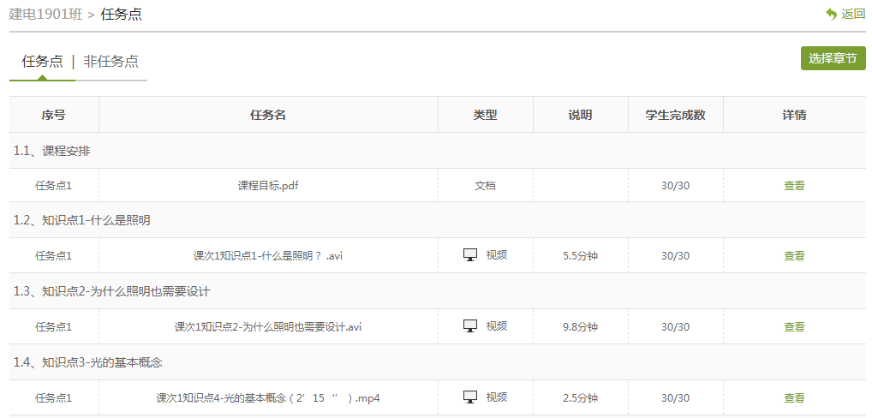Click the 学生完成数 column header
Viewport: 872px width, 418px height.
tap(675, 115)
